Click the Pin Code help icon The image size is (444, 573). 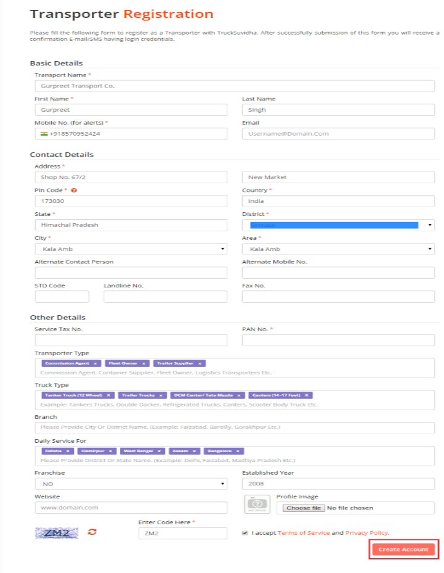tap(74, 191)
